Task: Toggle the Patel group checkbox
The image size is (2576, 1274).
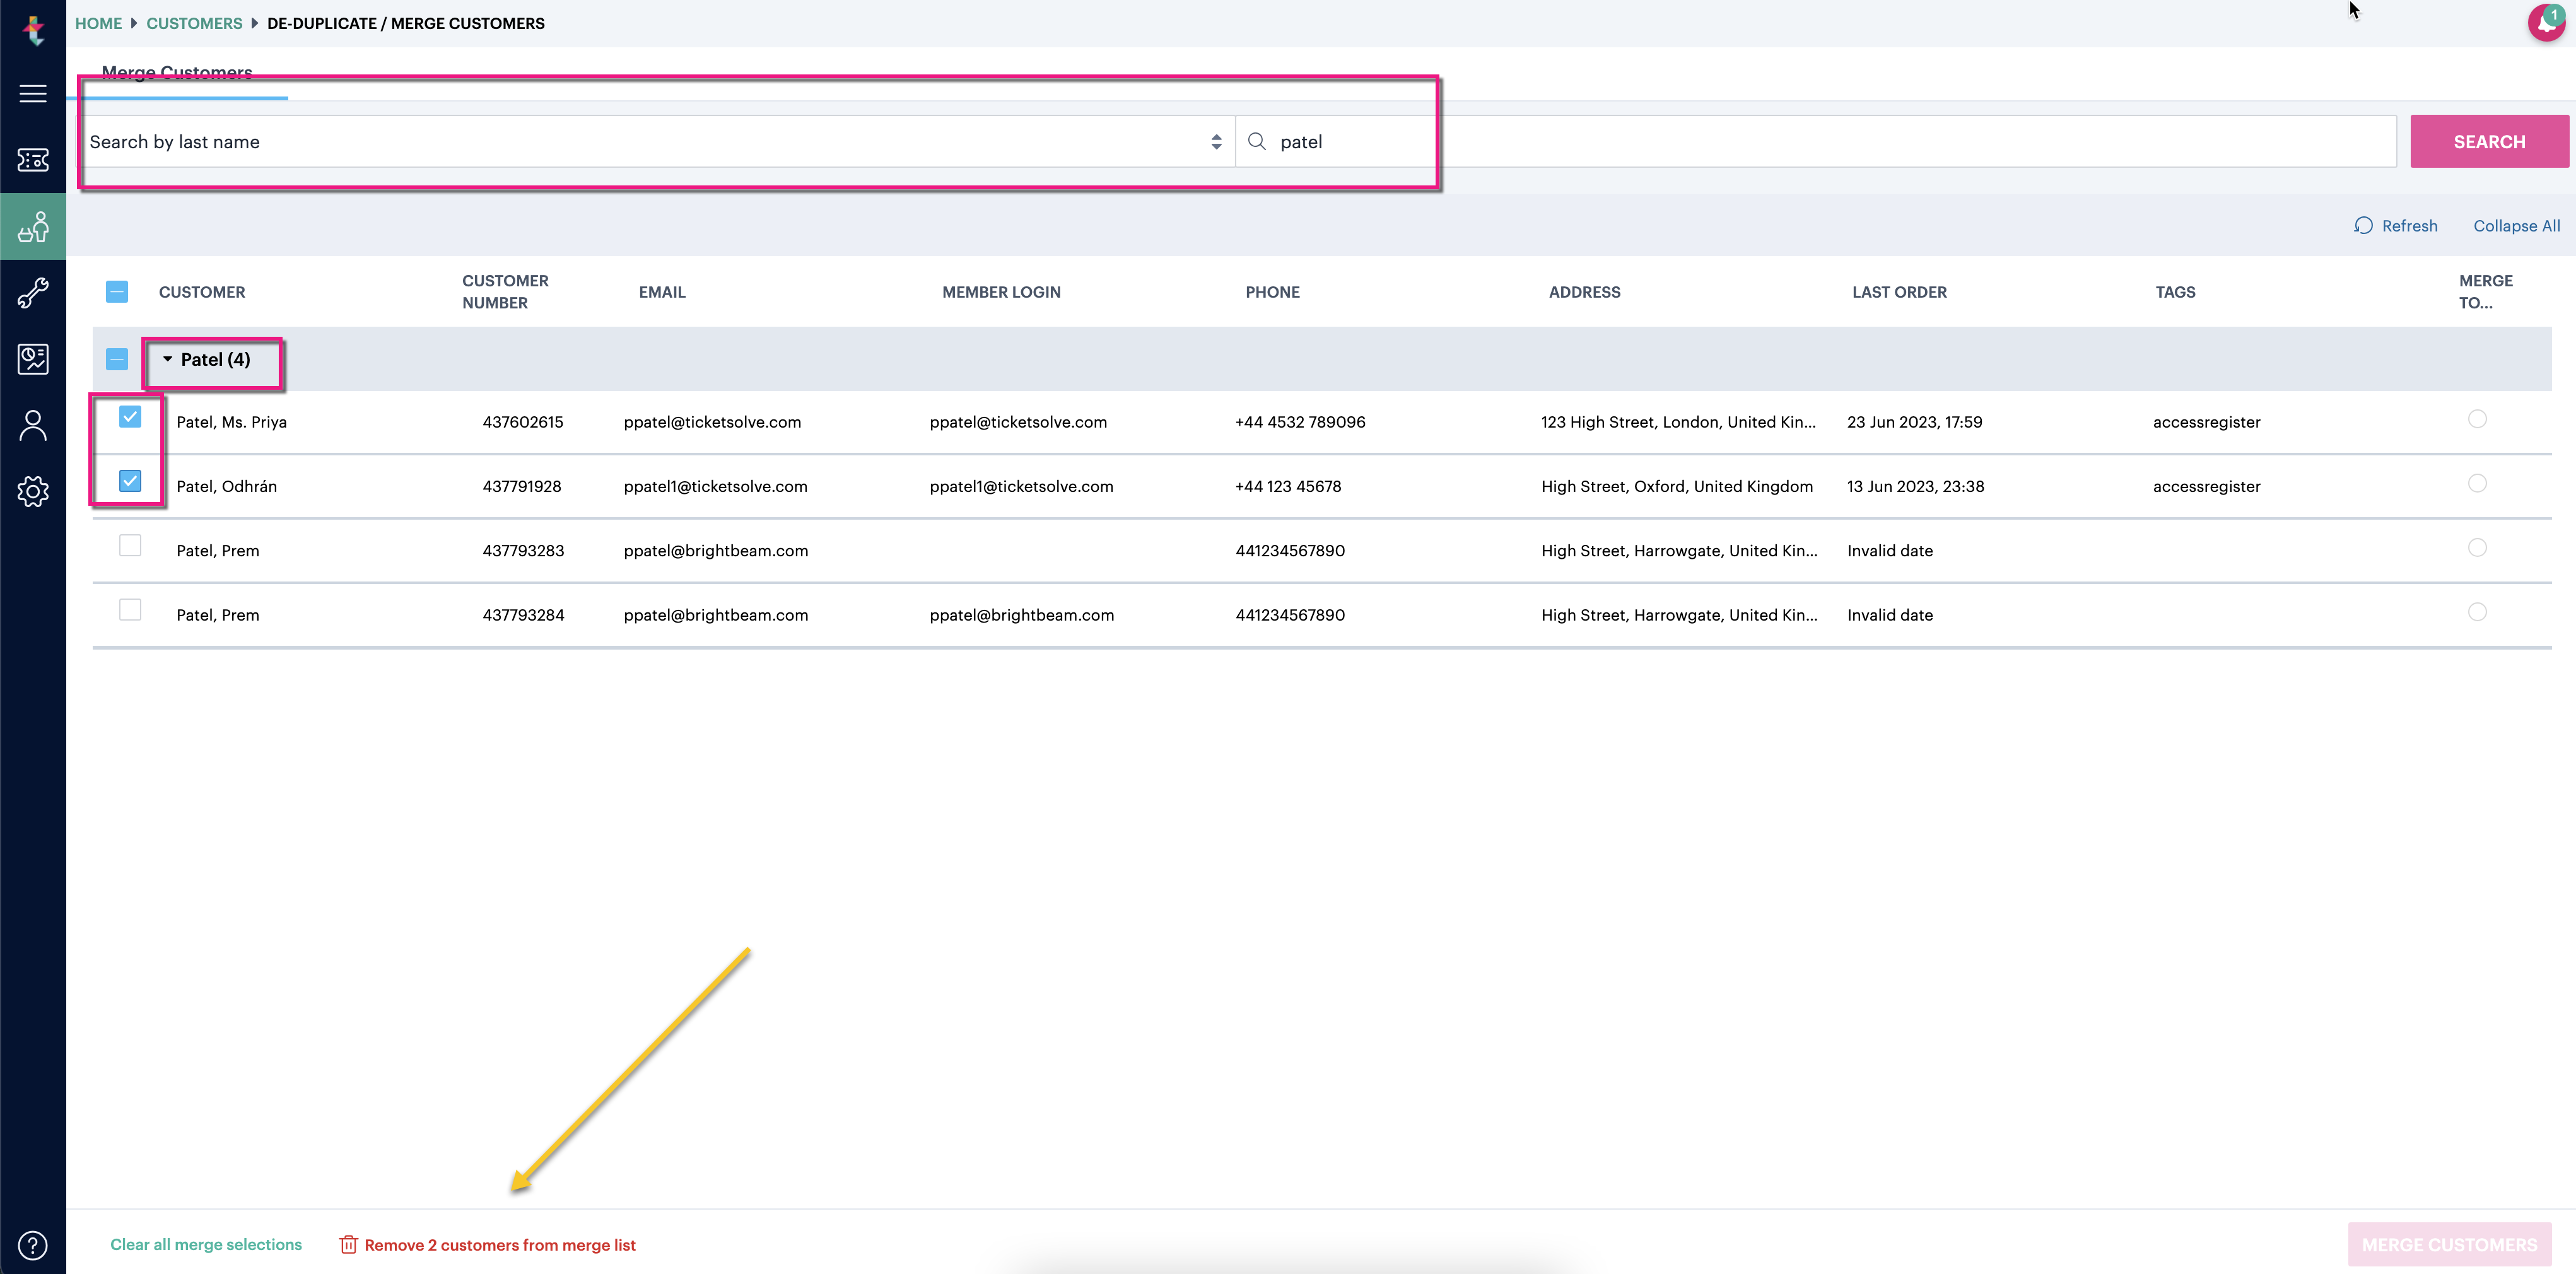Action: click(117, 359)
